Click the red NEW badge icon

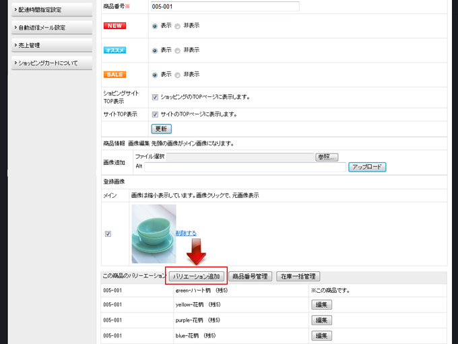point(115,26)
